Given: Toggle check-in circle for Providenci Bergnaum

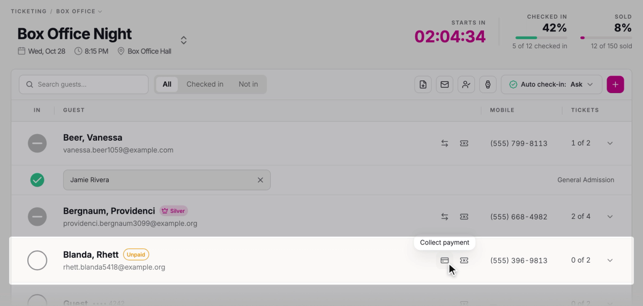Looking at the screenshot, I should tap(38, 217).
